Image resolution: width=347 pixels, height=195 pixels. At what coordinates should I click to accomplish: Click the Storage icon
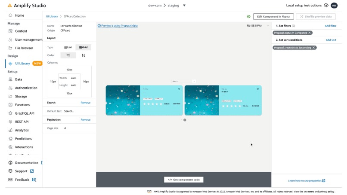(10, 96)
